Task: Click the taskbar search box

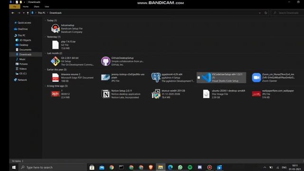Action: 53,167
